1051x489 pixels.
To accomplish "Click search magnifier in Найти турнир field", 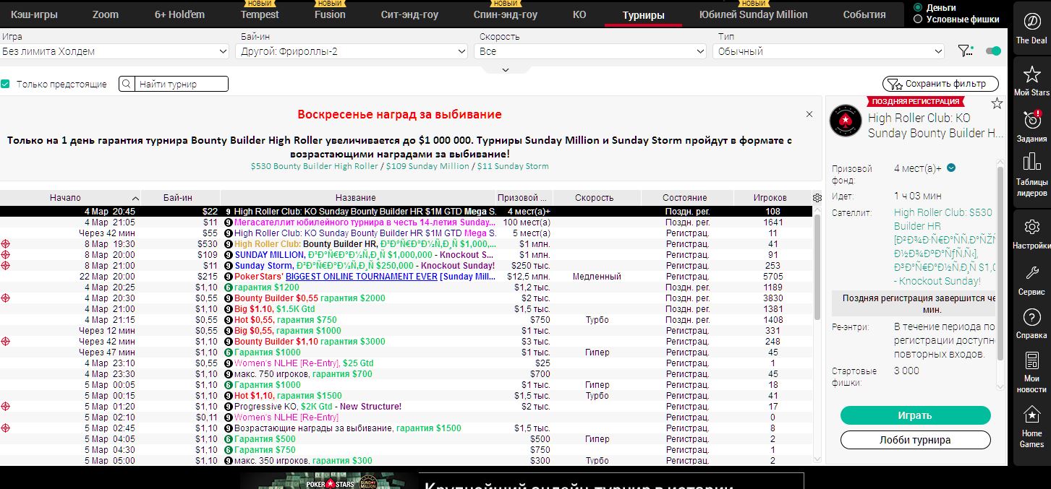I will click(x=127, y=84).
